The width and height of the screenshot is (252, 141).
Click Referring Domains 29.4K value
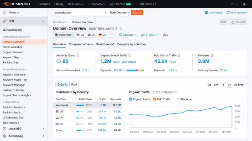pyautogui.click(x=224, y=70)
